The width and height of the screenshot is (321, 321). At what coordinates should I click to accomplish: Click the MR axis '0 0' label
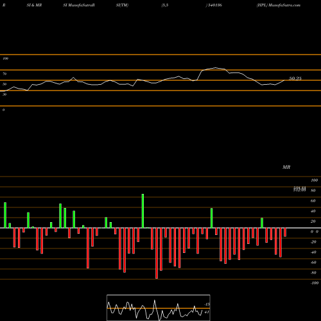(x=315, y=232)
